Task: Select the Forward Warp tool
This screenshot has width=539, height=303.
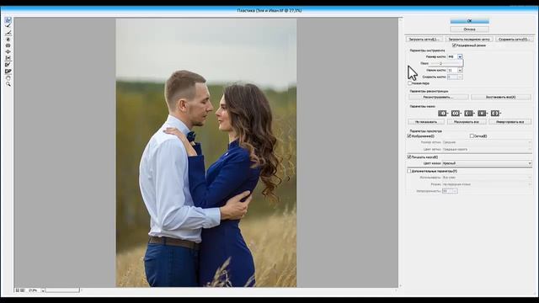Action: pos(8,20)
